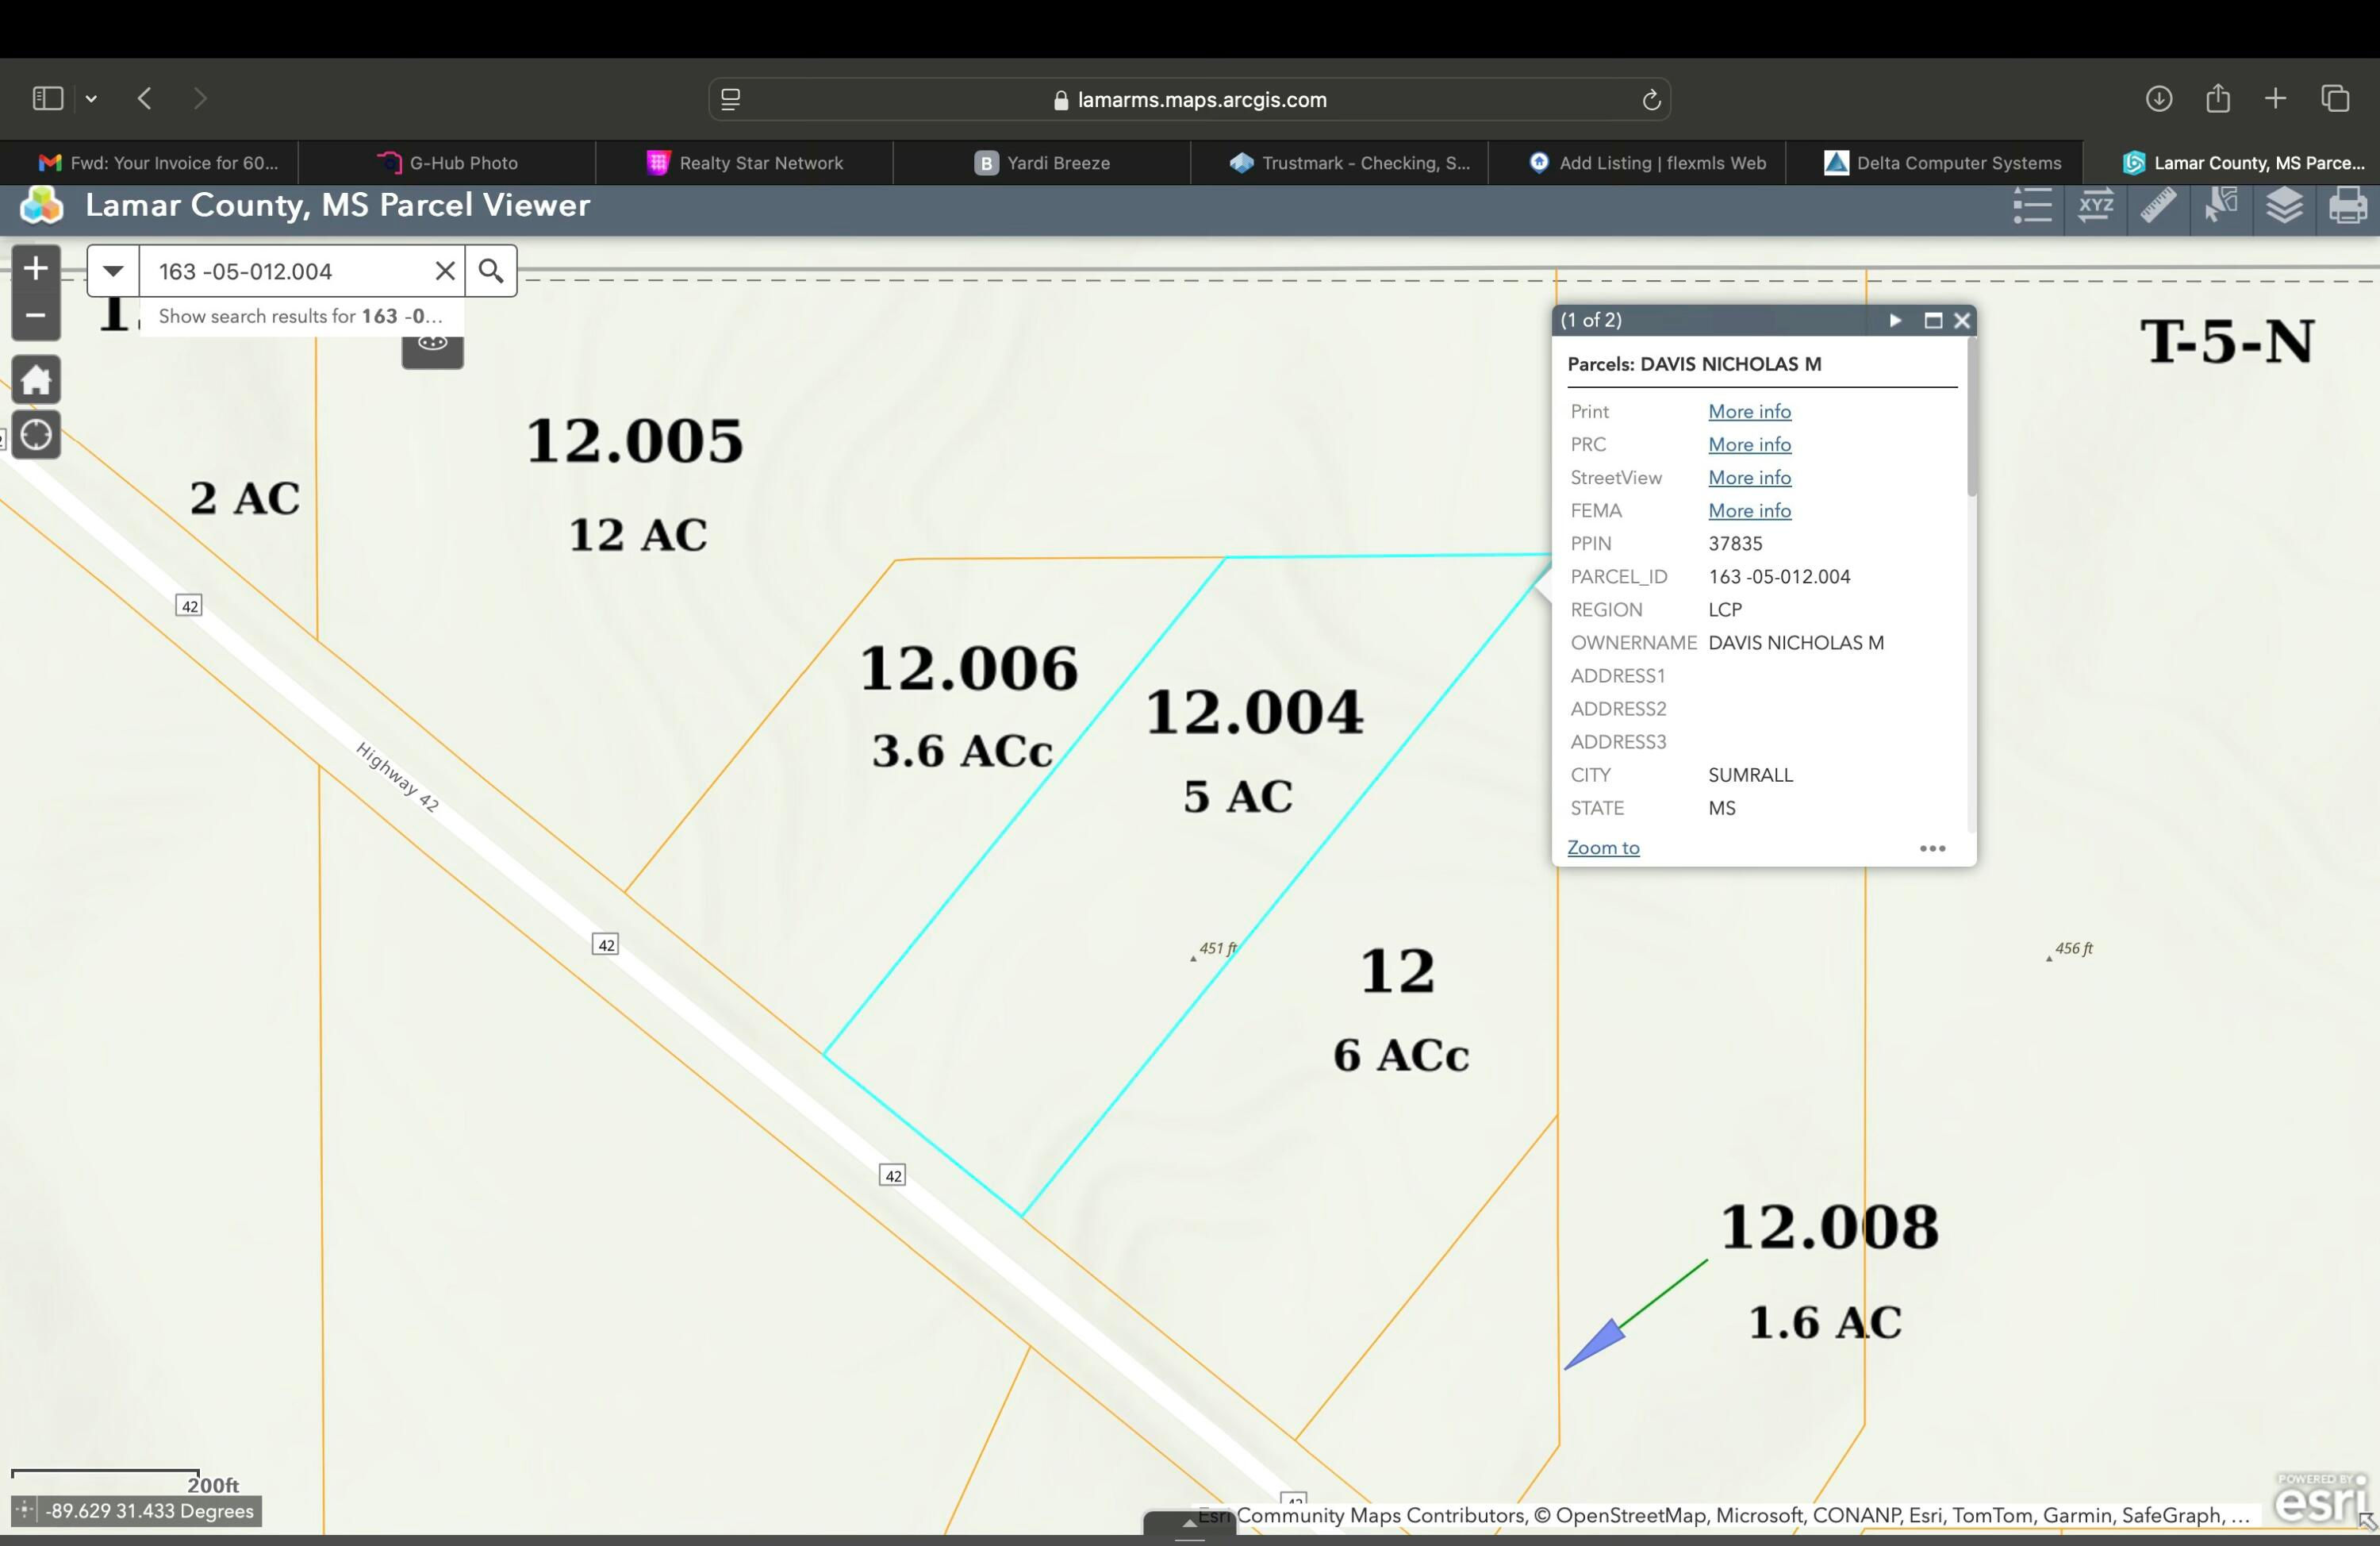
Task: Maximize the parcel popup window
Action: [x=1933, y=320]
